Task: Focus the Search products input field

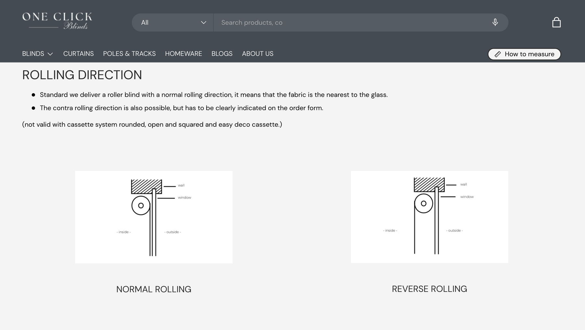Action: coord(353,22)
